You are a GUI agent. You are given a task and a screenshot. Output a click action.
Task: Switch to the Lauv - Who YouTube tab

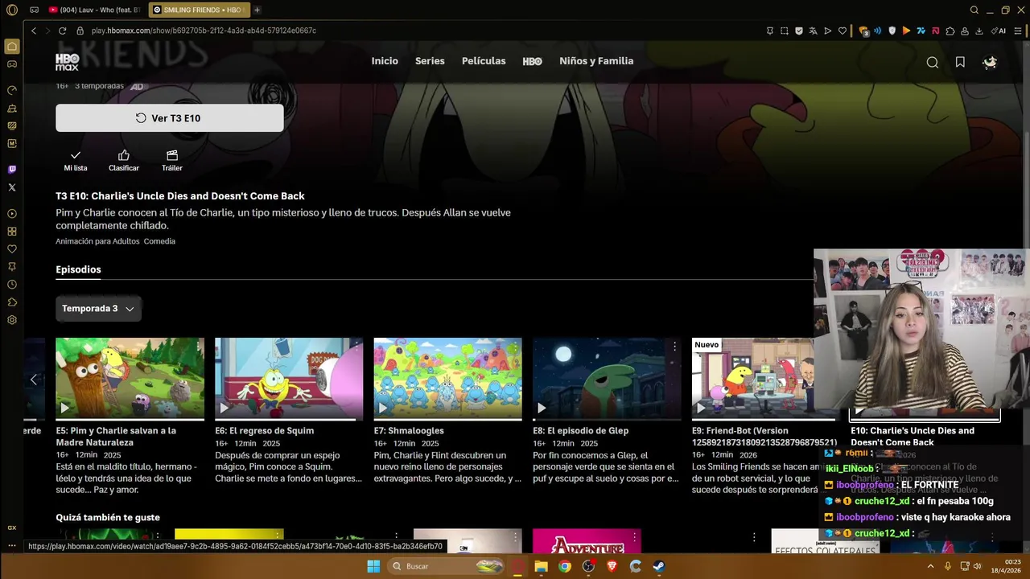93,10
